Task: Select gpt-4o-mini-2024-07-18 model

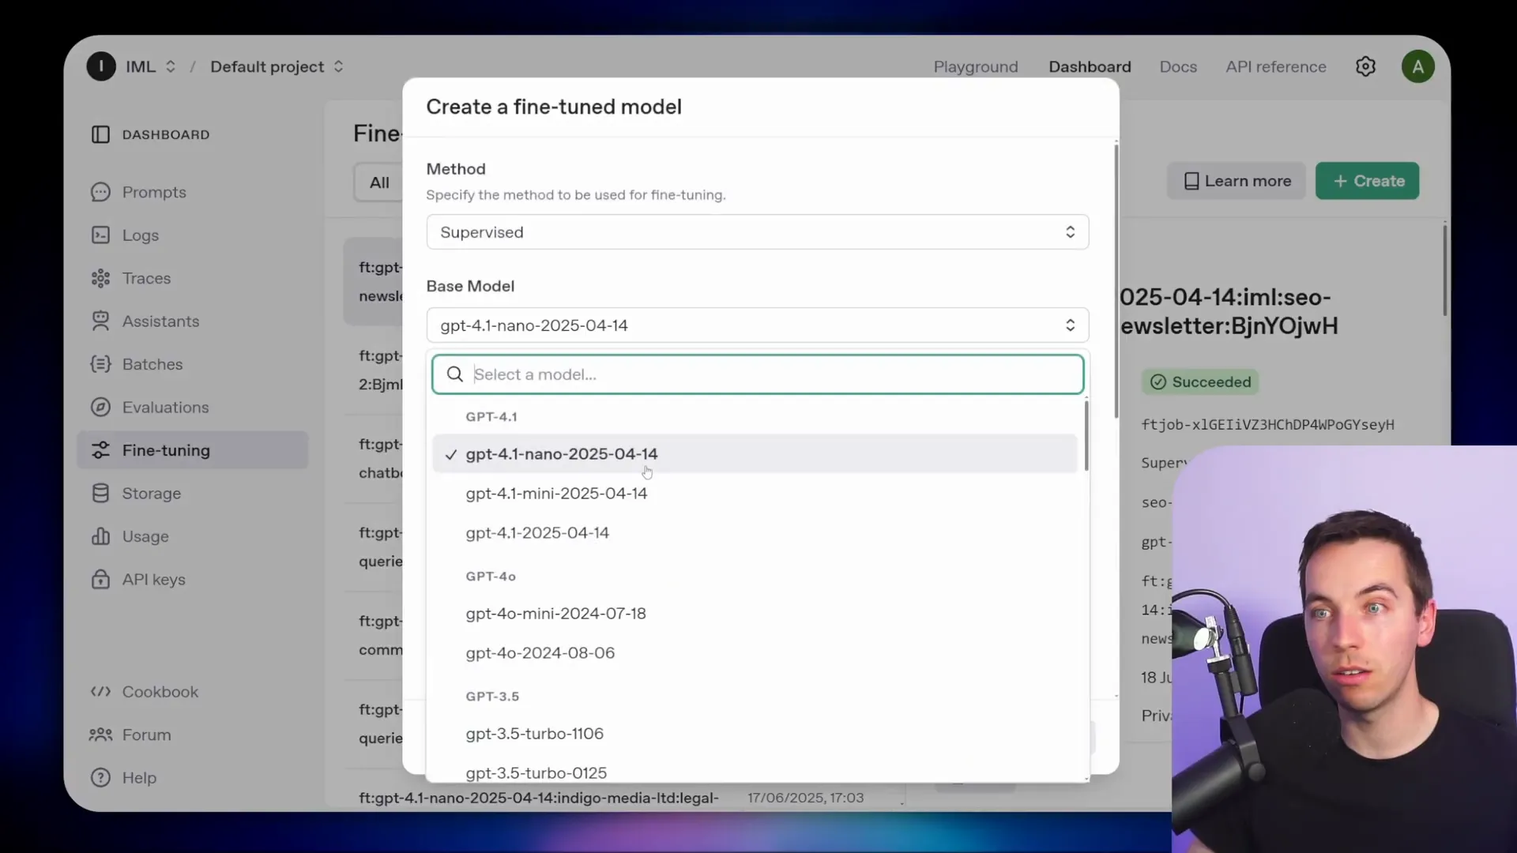Action: [x=755, y=614]
